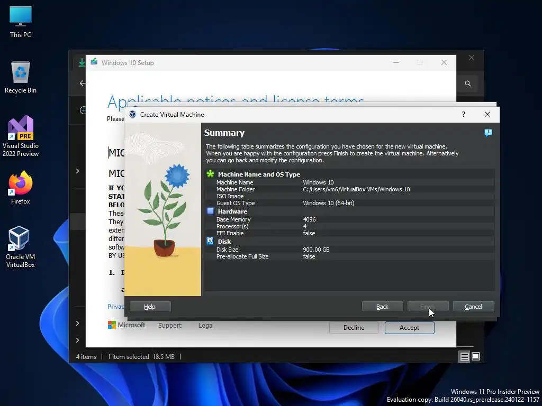Viewport: 542px width, 406px height.
Task: Accept the Windows 10 license terms
Action: pos(409,328)
